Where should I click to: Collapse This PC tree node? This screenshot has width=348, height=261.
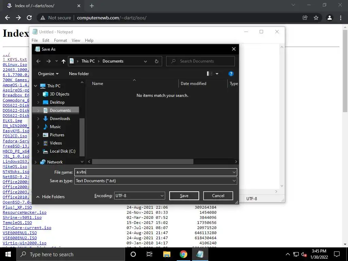tap(35, 86)
